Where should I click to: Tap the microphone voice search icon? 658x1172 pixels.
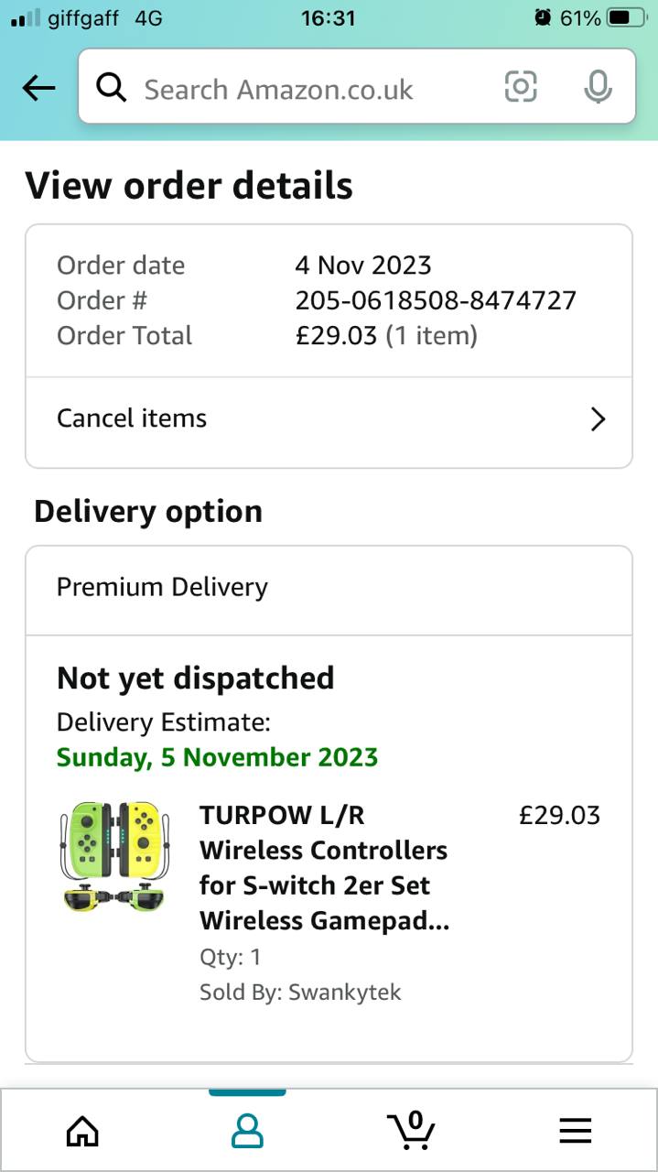598,87
